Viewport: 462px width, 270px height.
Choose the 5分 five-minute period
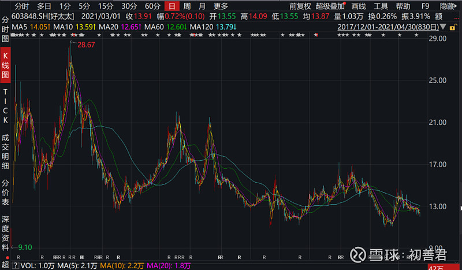[84, 6]
